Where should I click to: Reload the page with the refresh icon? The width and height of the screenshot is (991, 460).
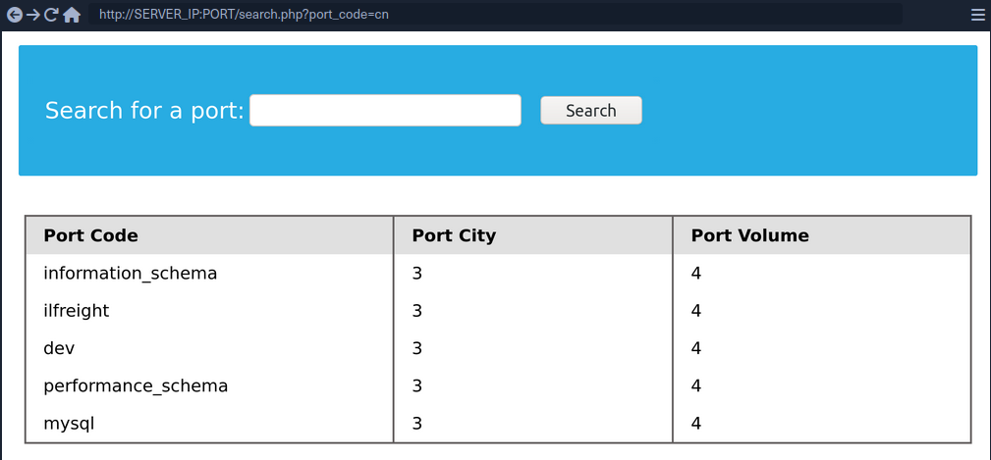coord(52,15)
